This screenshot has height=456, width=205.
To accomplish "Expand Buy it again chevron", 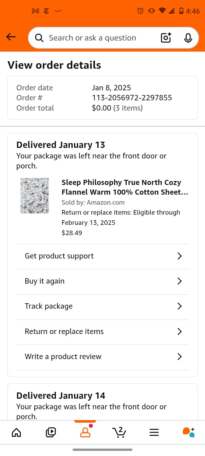I will tap(180, 281).
